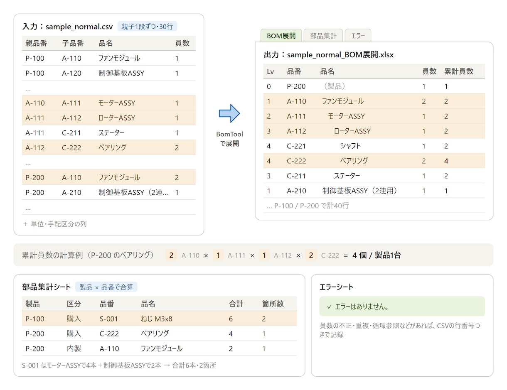This screenshot has width=507, height=390.
Task: Click the 1 chip before A-111 in formula
Action: coord(218,255)
